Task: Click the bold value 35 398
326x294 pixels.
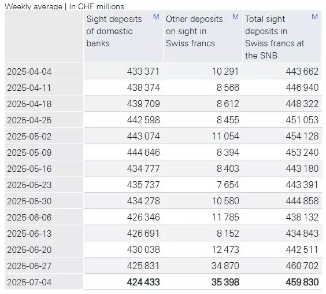Action: click(225, 282)
